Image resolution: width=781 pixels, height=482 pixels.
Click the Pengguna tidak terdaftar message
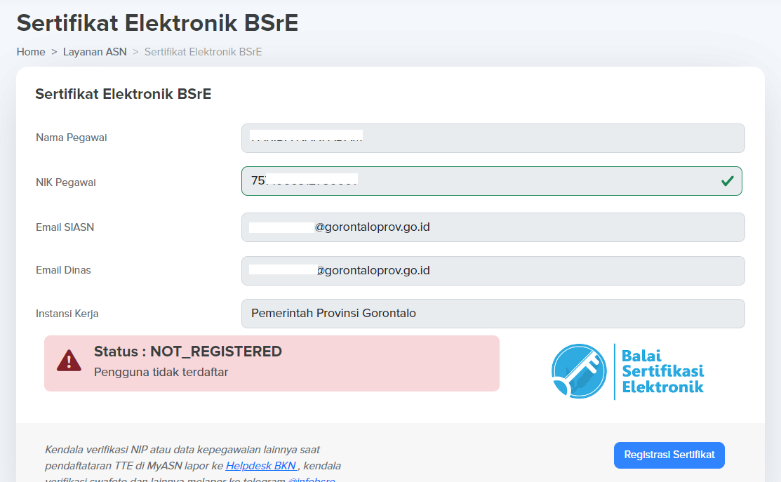tap(161, 373)
